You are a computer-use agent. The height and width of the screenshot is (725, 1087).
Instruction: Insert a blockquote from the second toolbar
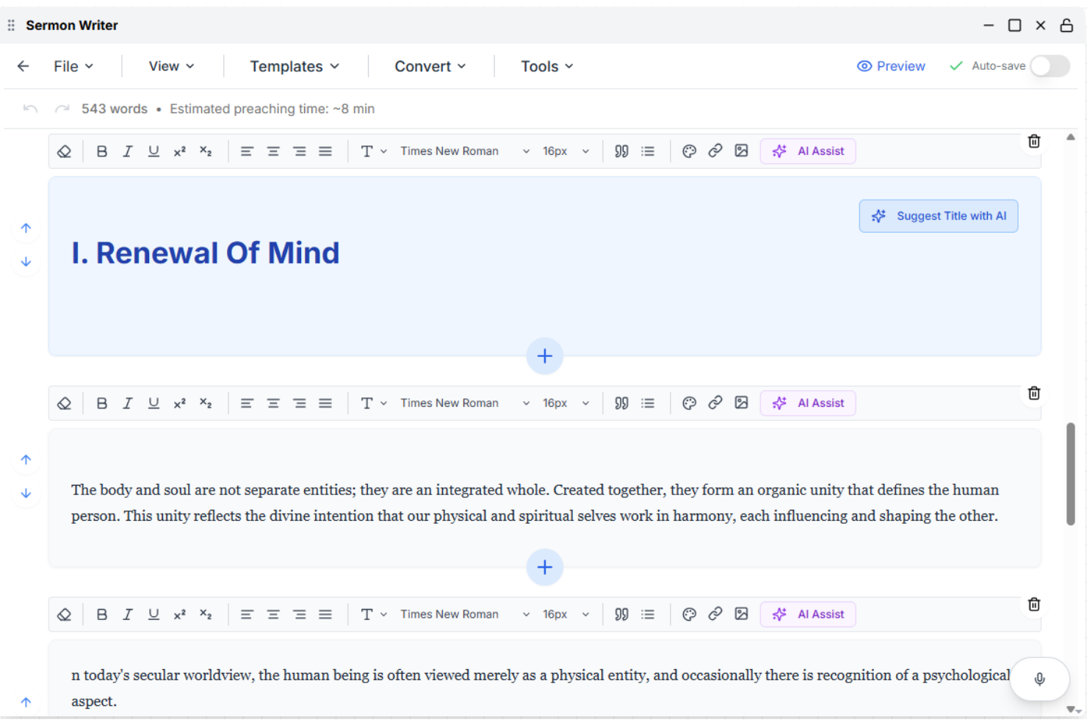[x=621, y=403]
